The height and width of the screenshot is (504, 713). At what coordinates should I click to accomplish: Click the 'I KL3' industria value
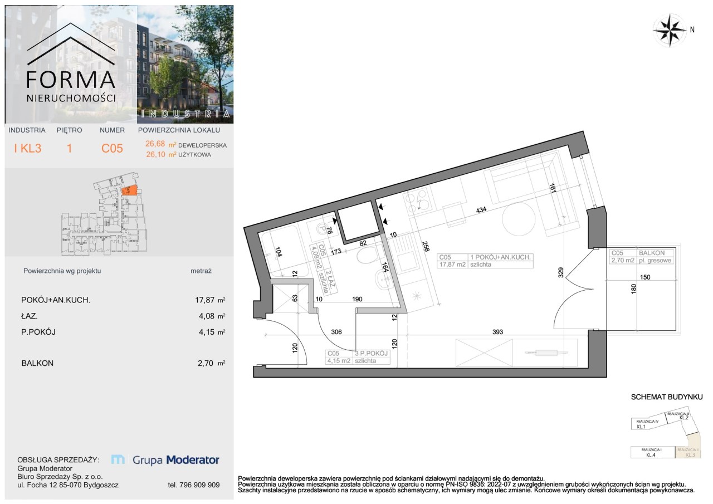27,149
